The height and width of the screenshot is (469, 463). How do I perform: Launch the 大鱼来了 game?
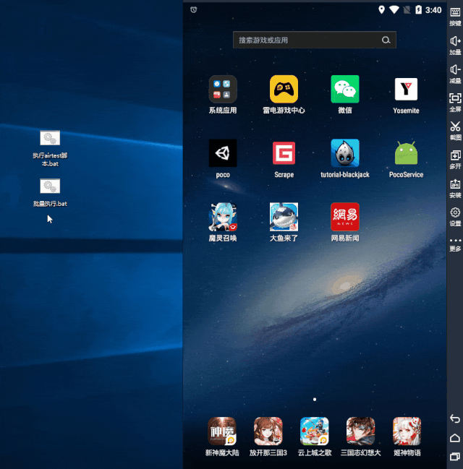tap(284, 217)
